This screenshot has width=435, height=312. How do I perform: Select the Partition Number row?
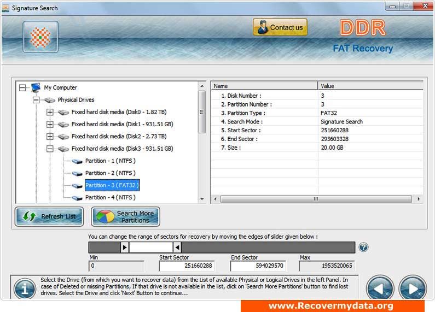coord(317,104)
